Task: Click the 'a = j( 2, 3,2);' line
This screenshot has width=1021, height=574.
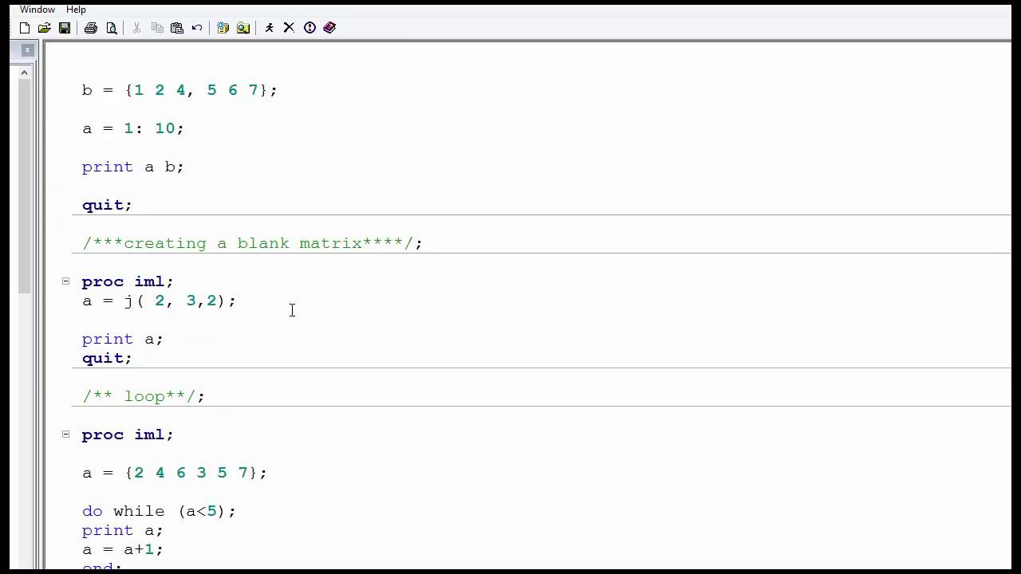Action: [159, 301]
